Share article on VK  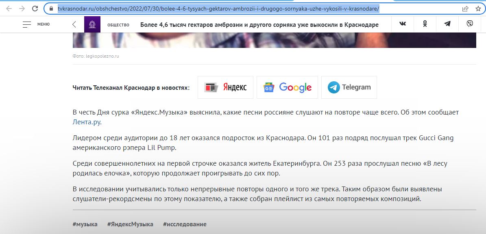click(x=403, y=24)
